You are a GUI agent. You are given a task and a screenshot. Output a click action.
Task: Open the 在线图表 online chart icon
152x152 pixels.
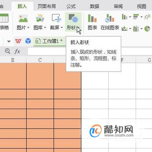pyautogui.click(x=110, y=18)
